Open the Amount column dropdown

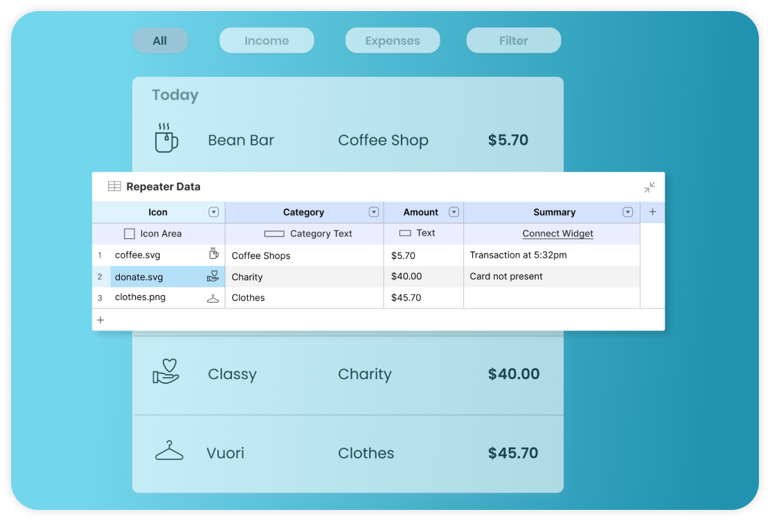pyautogui.click(x=454, y=212)
